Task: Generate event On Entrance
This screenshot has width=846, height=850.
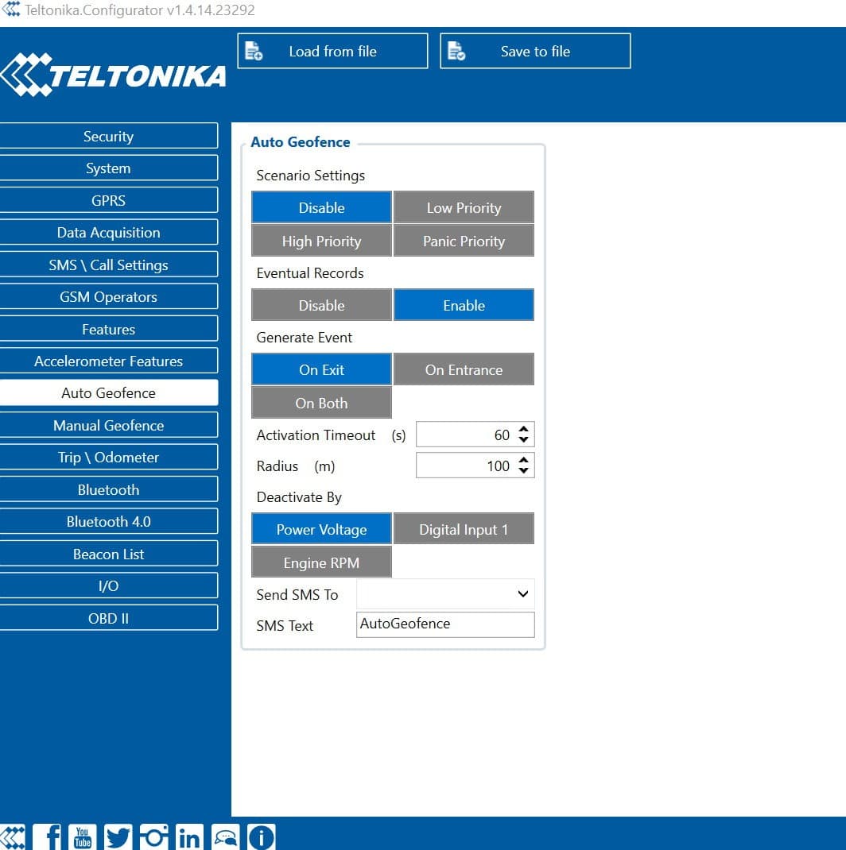Action: pos(464,369)
